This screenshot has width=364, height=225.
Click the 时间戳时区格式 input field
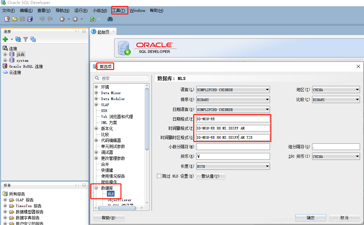(233, 137)
